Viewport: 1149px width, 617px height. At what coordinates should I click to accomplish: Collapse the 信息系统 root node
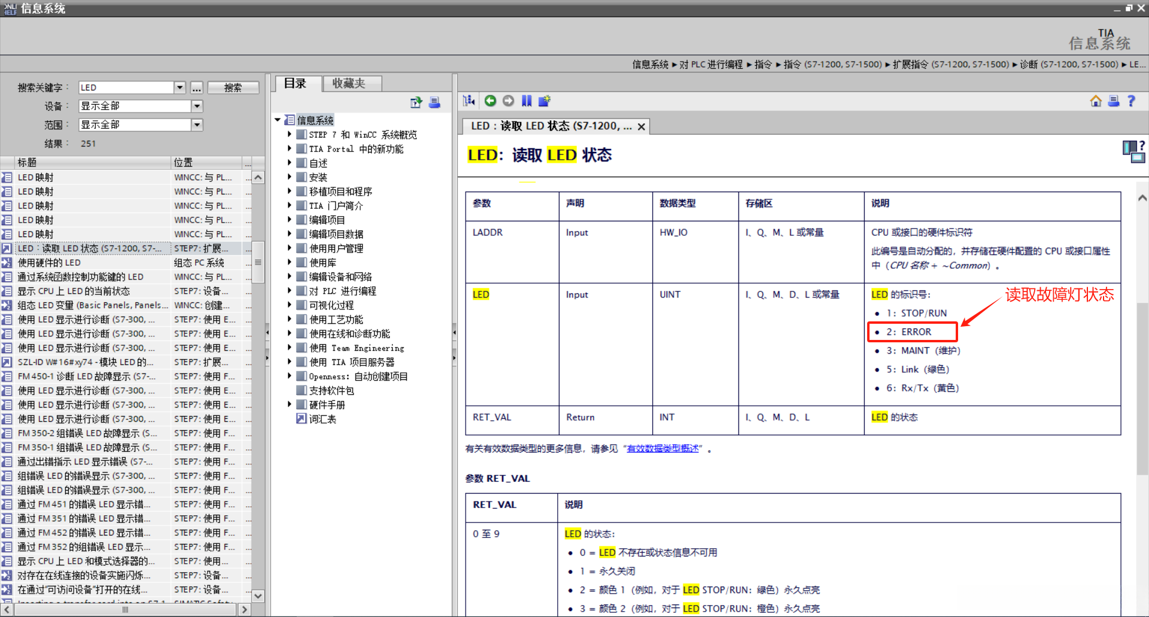tap(278, 120)
